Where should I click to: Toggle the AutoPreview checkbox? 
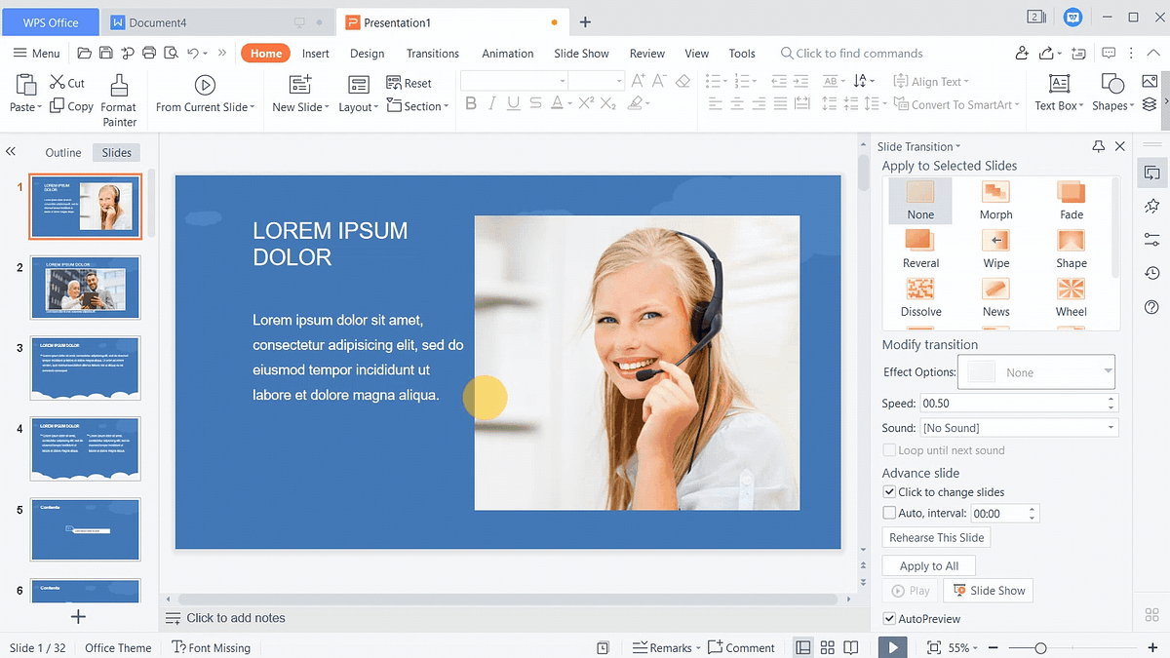coord(888,619)
